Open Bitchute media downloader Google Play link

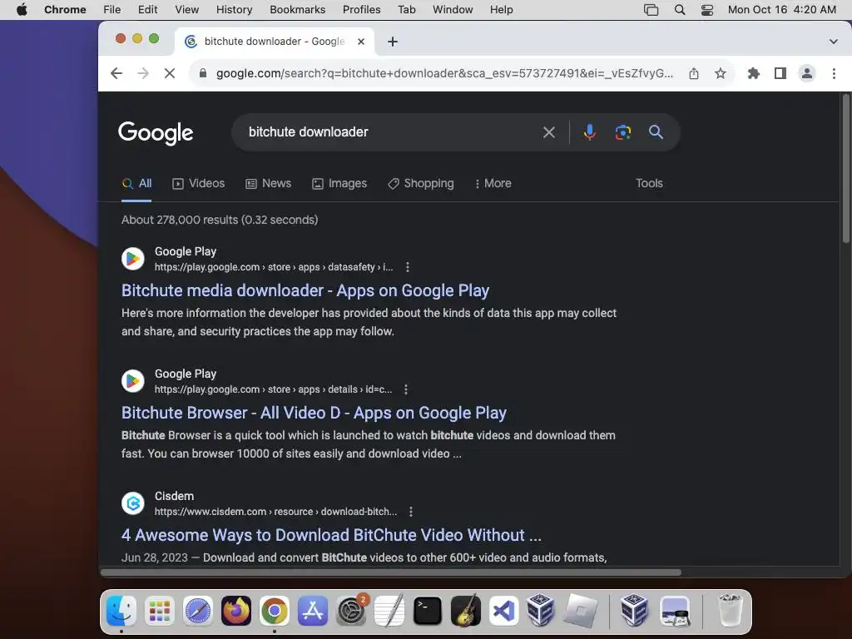click(x=305, y=290)
